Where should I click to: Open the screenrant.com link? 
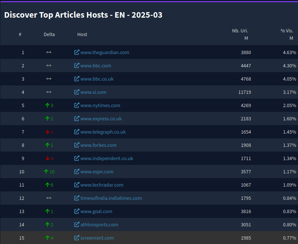(97, 238)
